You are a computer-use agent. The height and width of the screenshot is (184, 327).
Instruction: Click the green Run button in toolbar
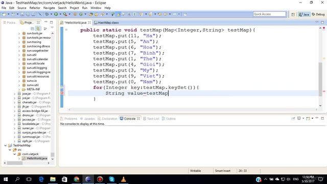[x=56, y=14]
